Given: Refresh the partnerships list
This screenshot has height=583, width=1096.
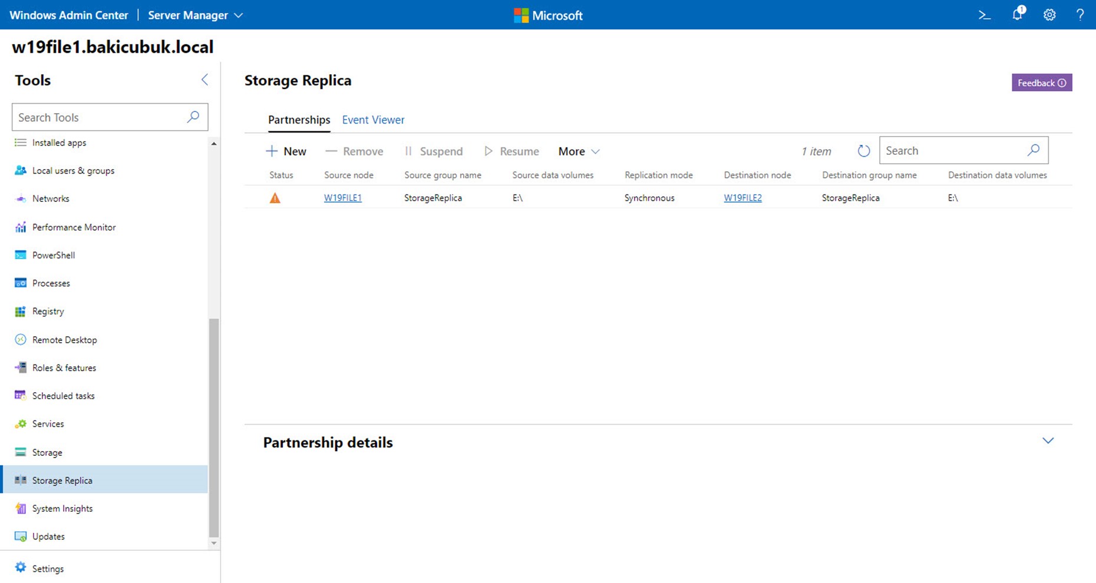Looking at the screenshot, I should (x=863, y=151).
